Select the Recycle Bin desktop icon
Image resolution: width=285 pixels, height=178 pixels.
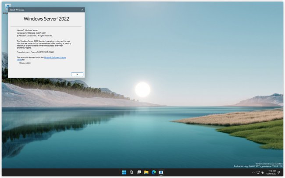(x=7, y=5)
